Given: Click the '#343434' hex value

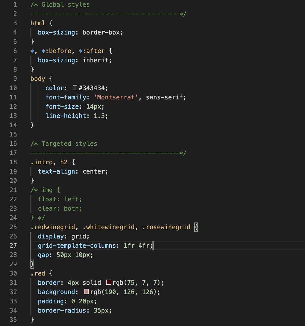Looking at the screenshot, I should [x=92, y=88].
